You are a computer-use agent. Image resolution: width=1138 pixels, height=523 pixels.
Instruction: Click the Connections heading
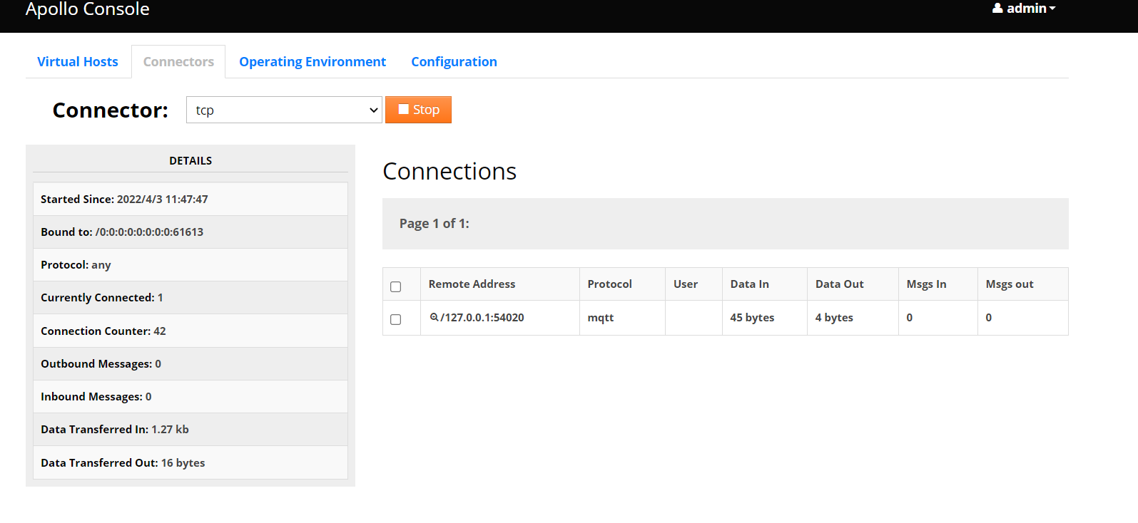point(449,172)
